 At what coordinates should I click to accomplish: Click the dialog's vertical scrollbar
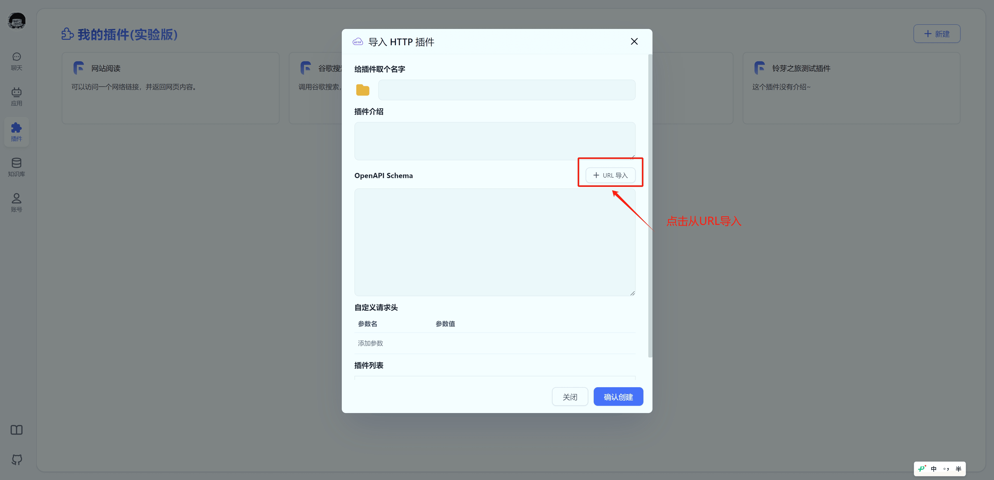pyautogui.click(x=650, y=206)
